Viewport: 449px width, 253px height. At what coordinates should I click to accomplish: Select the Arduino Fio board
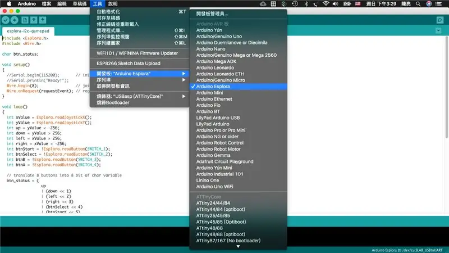pos(238,105)
